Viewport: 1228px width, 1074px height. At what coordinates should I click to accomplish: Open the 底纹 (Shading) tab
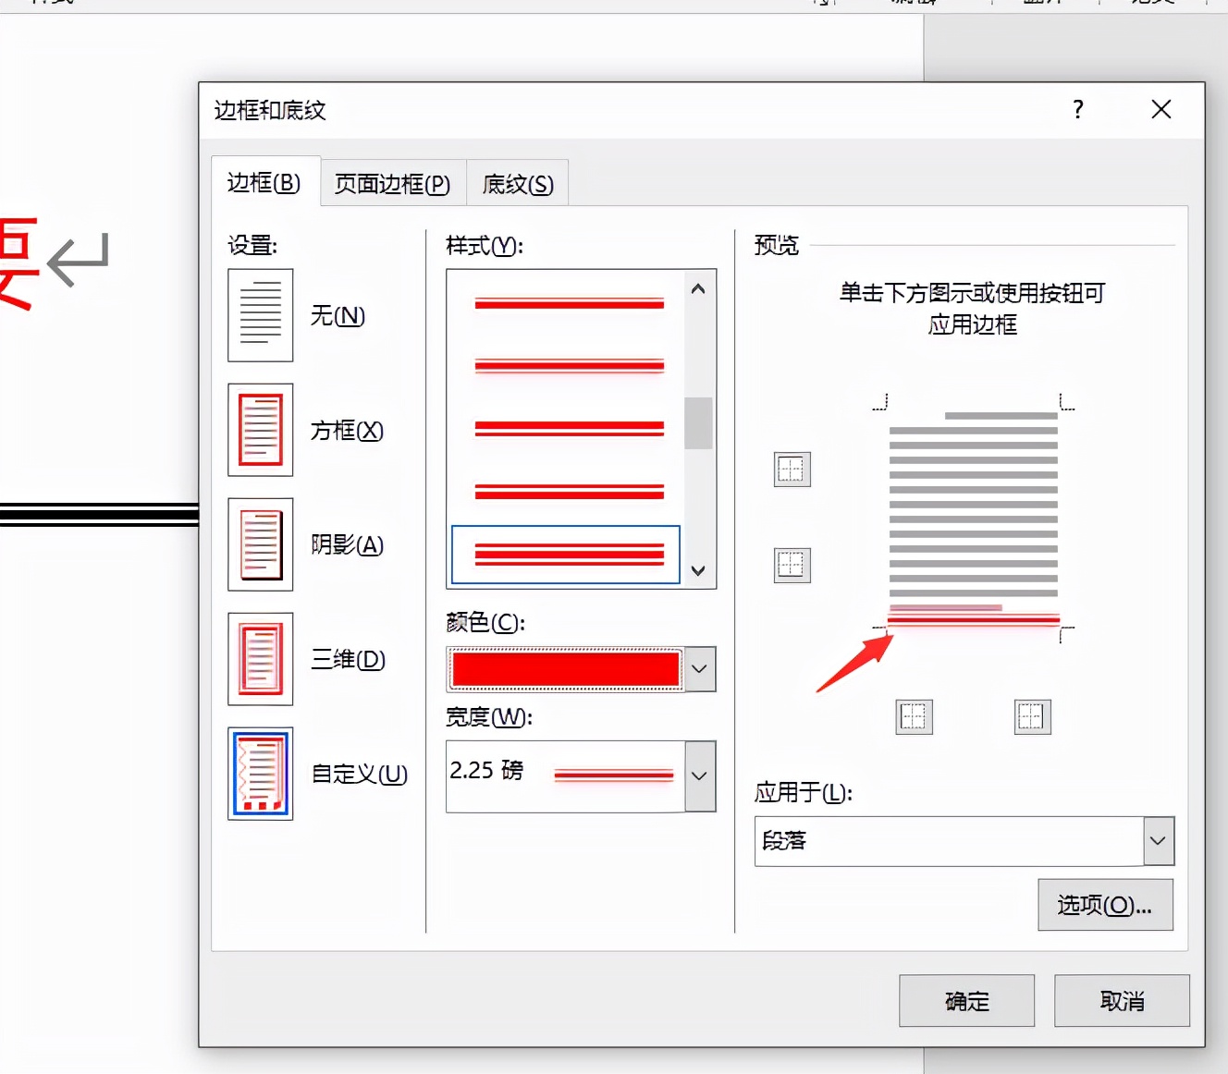pos(516,183)
